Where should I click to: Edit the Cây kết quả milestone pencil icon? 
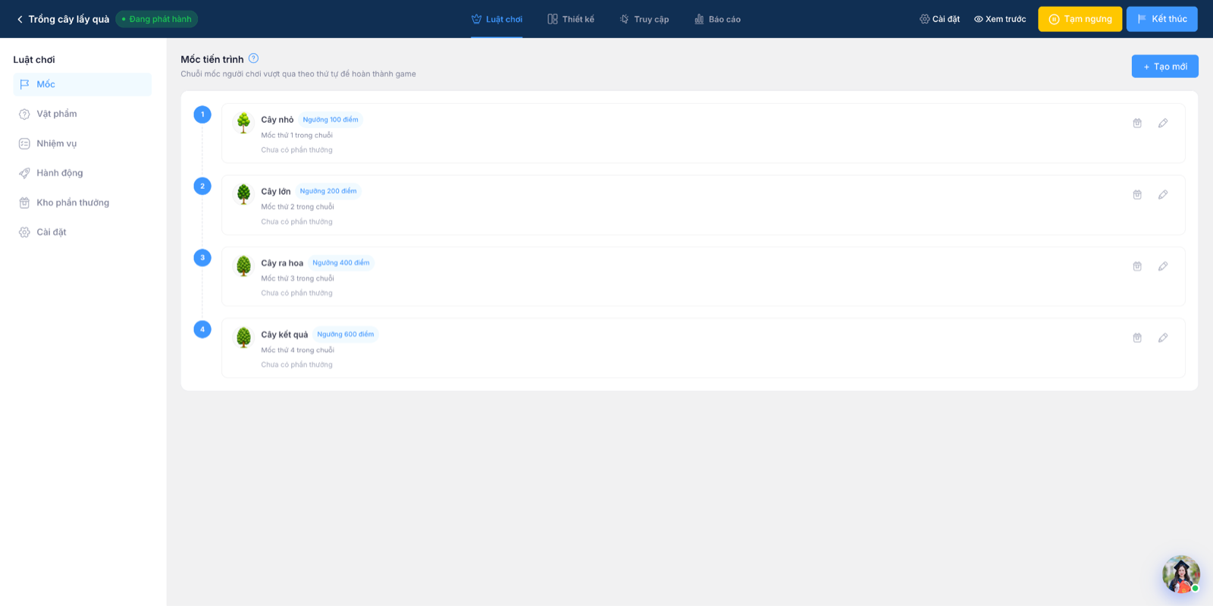pos(1163,338)
